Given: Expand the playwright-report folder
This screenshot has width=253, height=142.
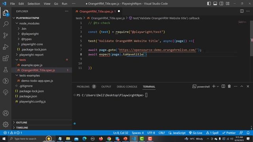Looking at the screenshot, I should click(17, 54).
